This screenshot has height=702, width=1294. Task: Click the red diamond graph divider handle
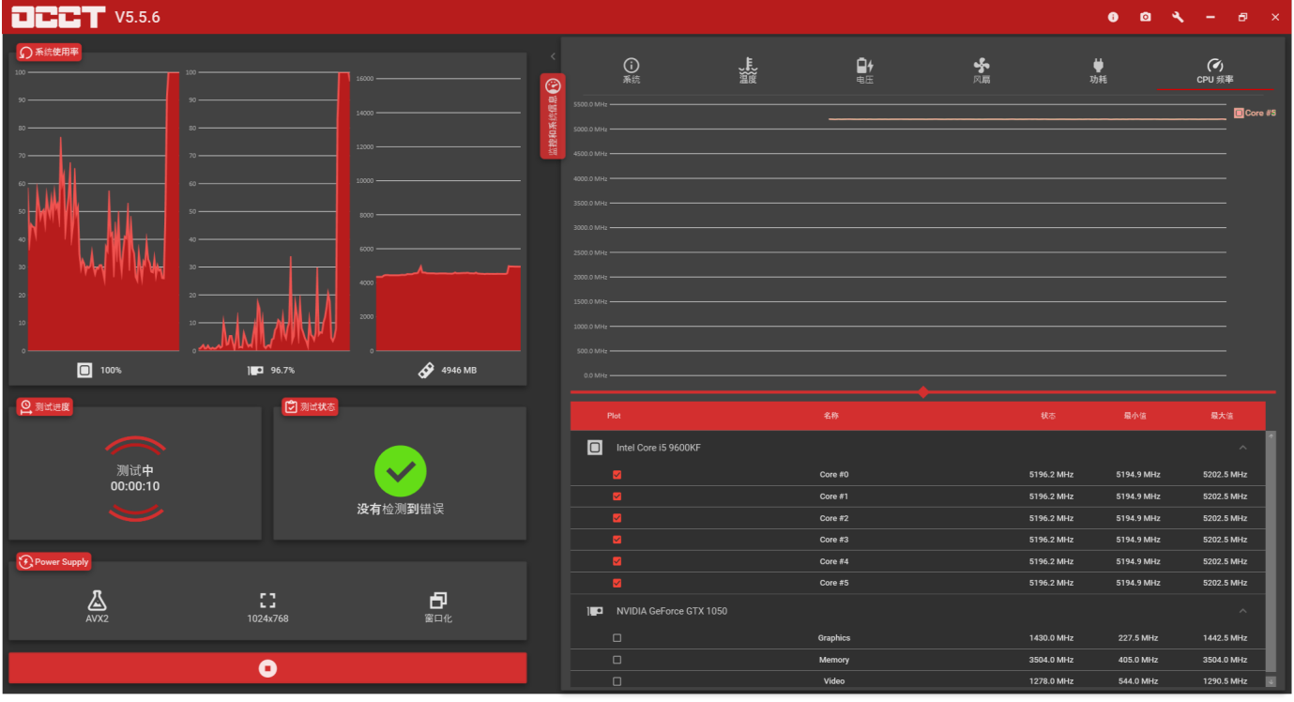[923, 392]
